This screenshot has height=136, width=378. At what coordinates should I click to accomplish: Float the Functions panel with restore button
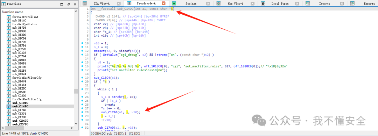[69, 4]
